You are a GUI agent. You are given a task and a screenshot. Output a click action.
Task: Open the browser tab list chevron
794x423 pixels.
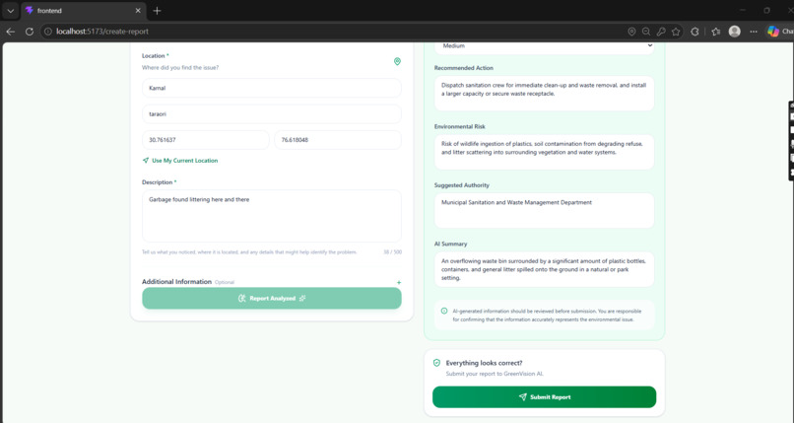[11, 11]
